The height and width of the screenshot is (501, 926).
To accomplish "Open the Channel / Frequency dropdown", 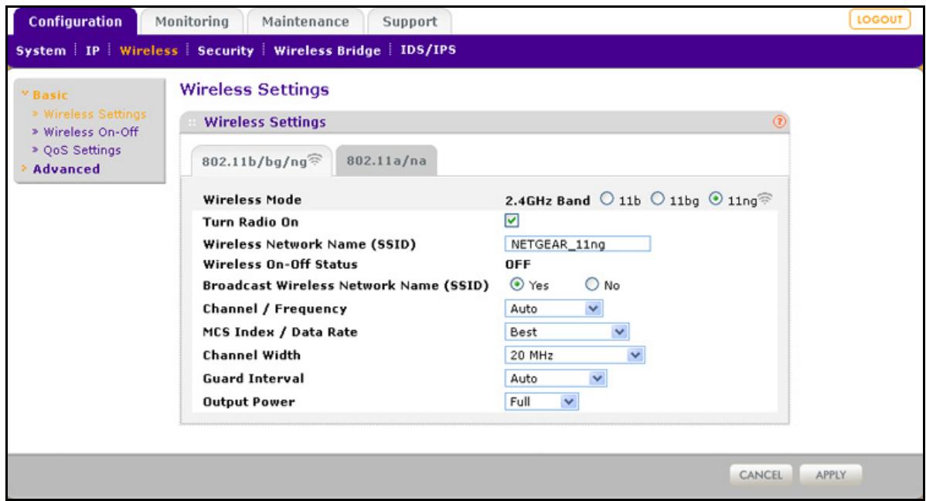I will [554, 308].
